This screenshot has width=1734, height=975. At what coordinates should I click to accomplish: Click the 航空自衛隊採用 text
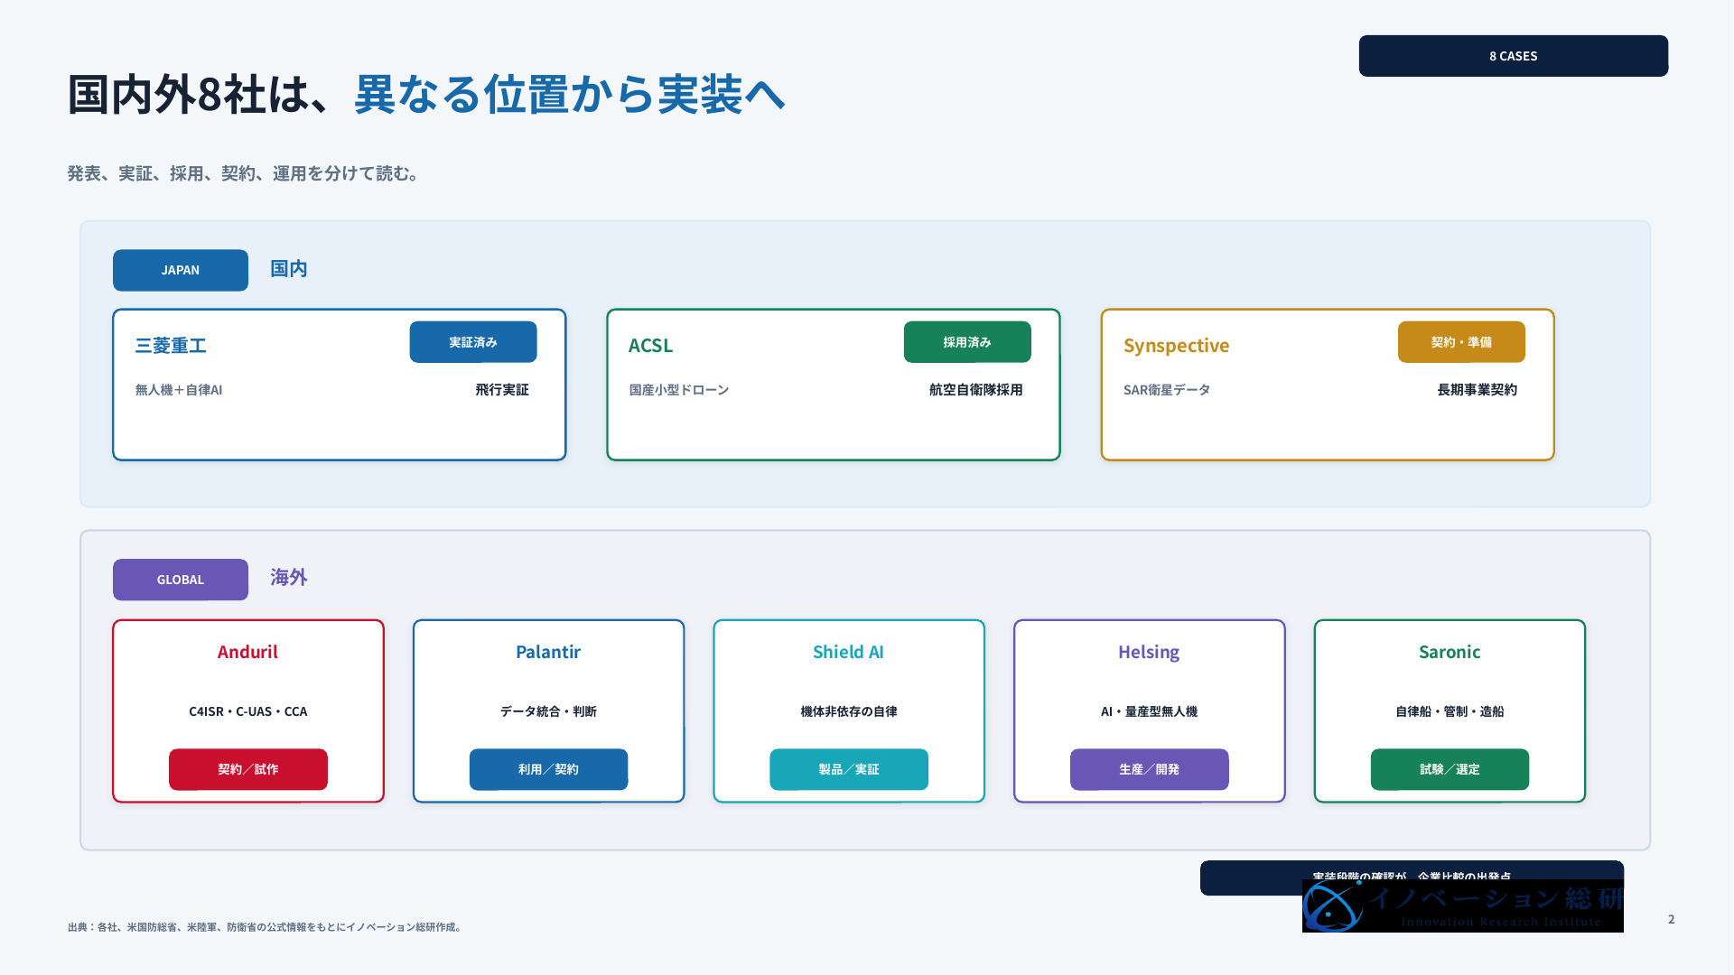point(976,390)
